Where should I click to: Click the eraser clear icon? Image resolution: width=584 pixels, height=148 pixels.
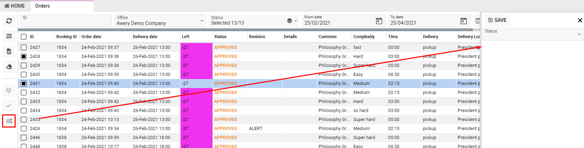click(x=9, y=67)
